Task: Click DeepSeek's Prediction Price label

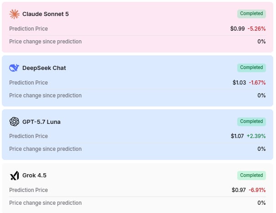Action: 29,83
